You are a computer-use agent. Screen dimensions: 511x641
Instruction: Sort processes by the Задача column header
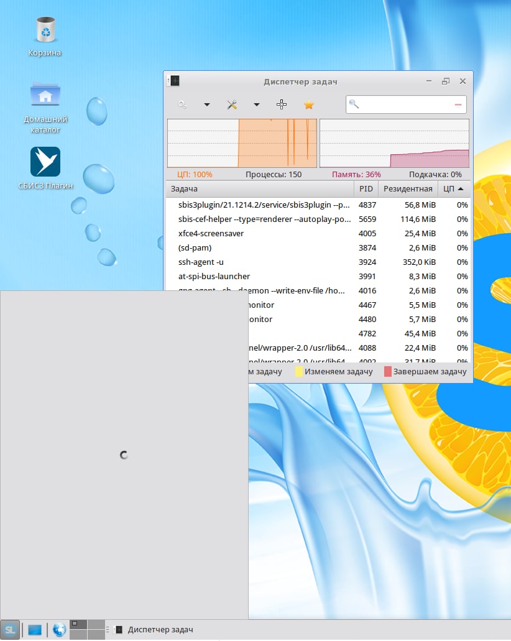coord(260,189)
